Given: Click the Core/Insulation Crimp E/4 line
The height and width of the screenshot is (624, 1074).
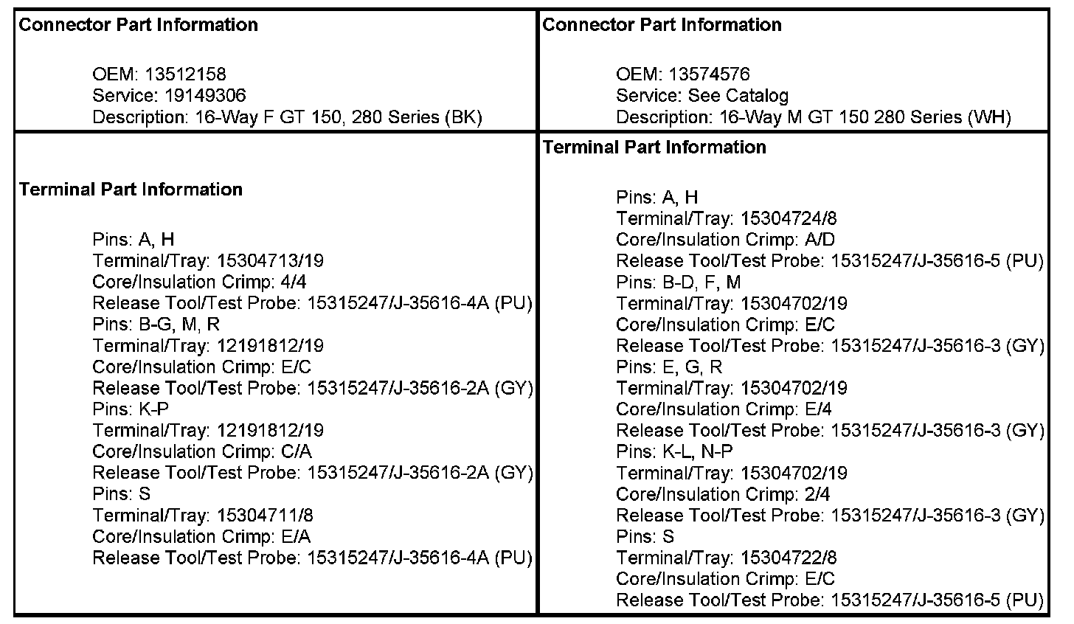Looking at the screenshot, I should coord(724,409).
